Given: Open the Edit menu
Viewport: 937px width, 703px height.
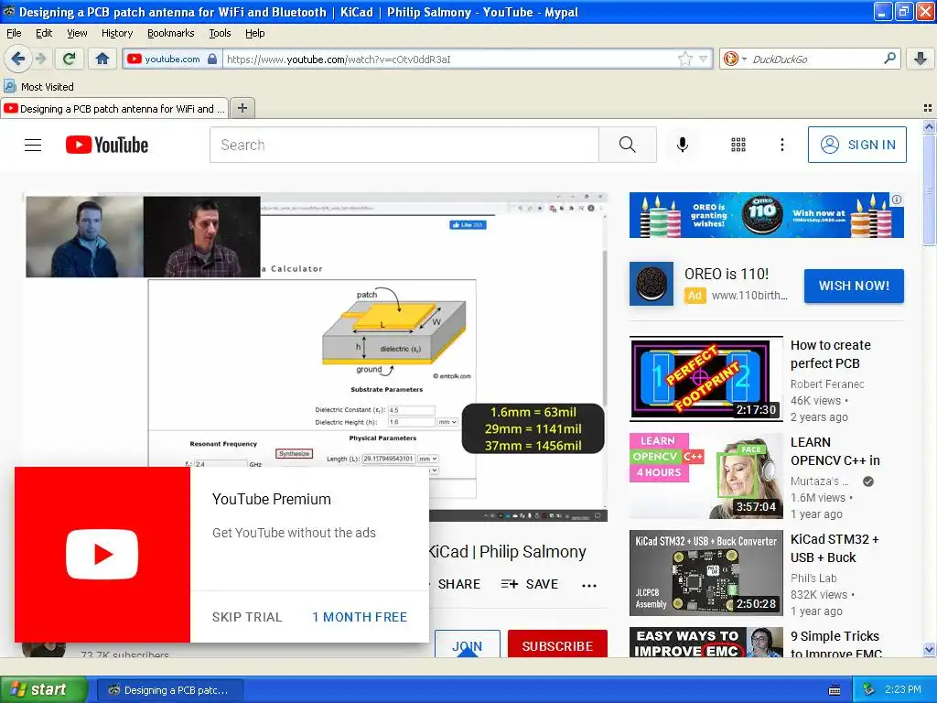Looking at the screenshot, I should 44,33.
